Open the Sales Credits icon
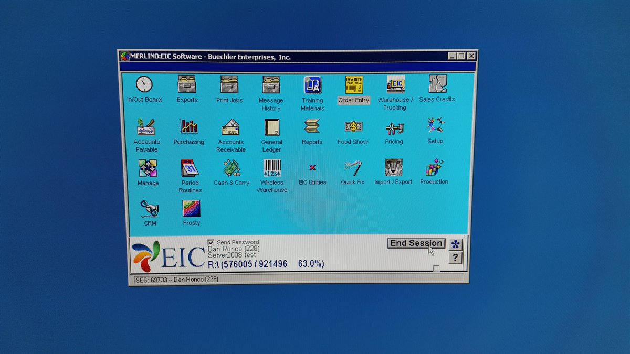Viewport: 630px width, 354px height. [437, 83]
